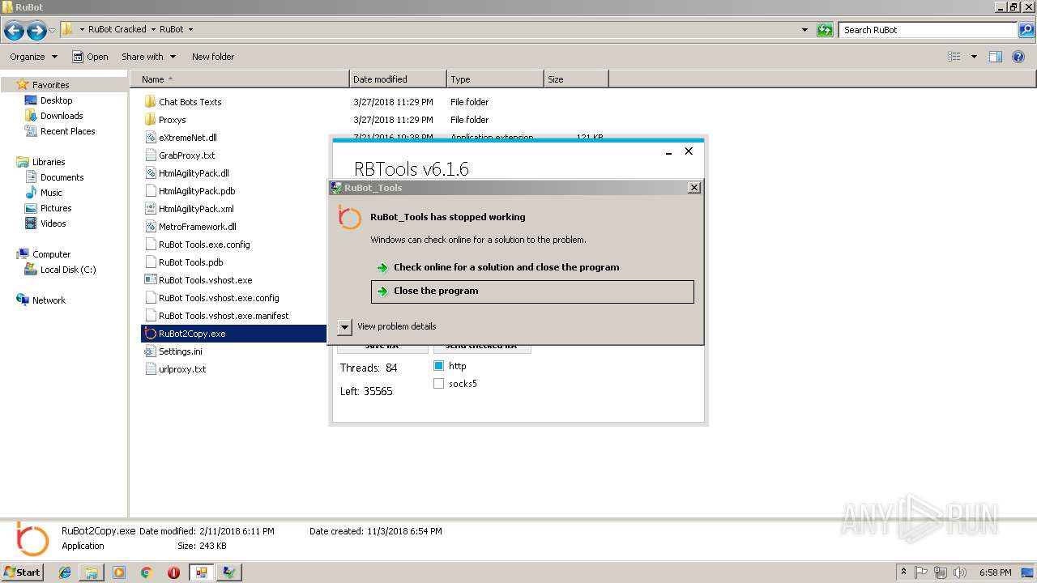Expand the RuBot breadcrumb arrow

click(x=190, y=29)
